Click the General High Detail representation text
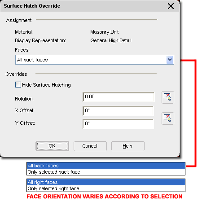This screenshot has width=202, height=201. tap(111, 40)
